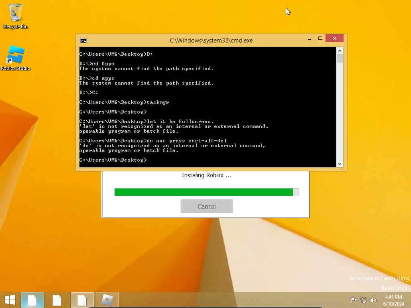Image resolution: width=411 pixels, height=308 pixels.
Task: Click the 'Installing Roblox ...' label
Action: click(207, 175)
